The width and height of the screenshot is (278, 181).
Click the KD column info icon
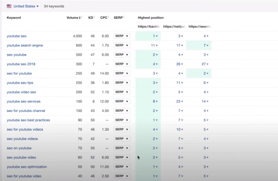(95, 17)
